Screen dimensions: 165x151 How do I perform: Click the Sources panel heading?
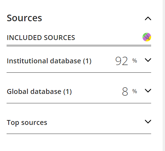coord(24,18)
